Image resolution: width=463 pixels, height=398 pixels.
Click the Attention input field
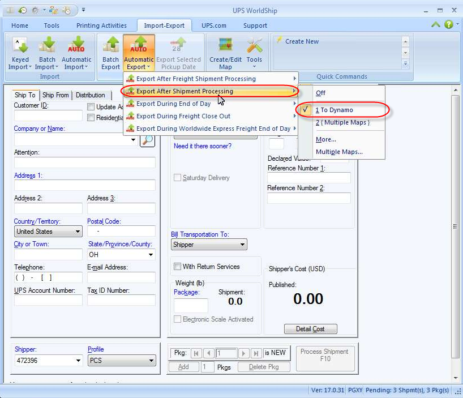[x=85, y=162]
